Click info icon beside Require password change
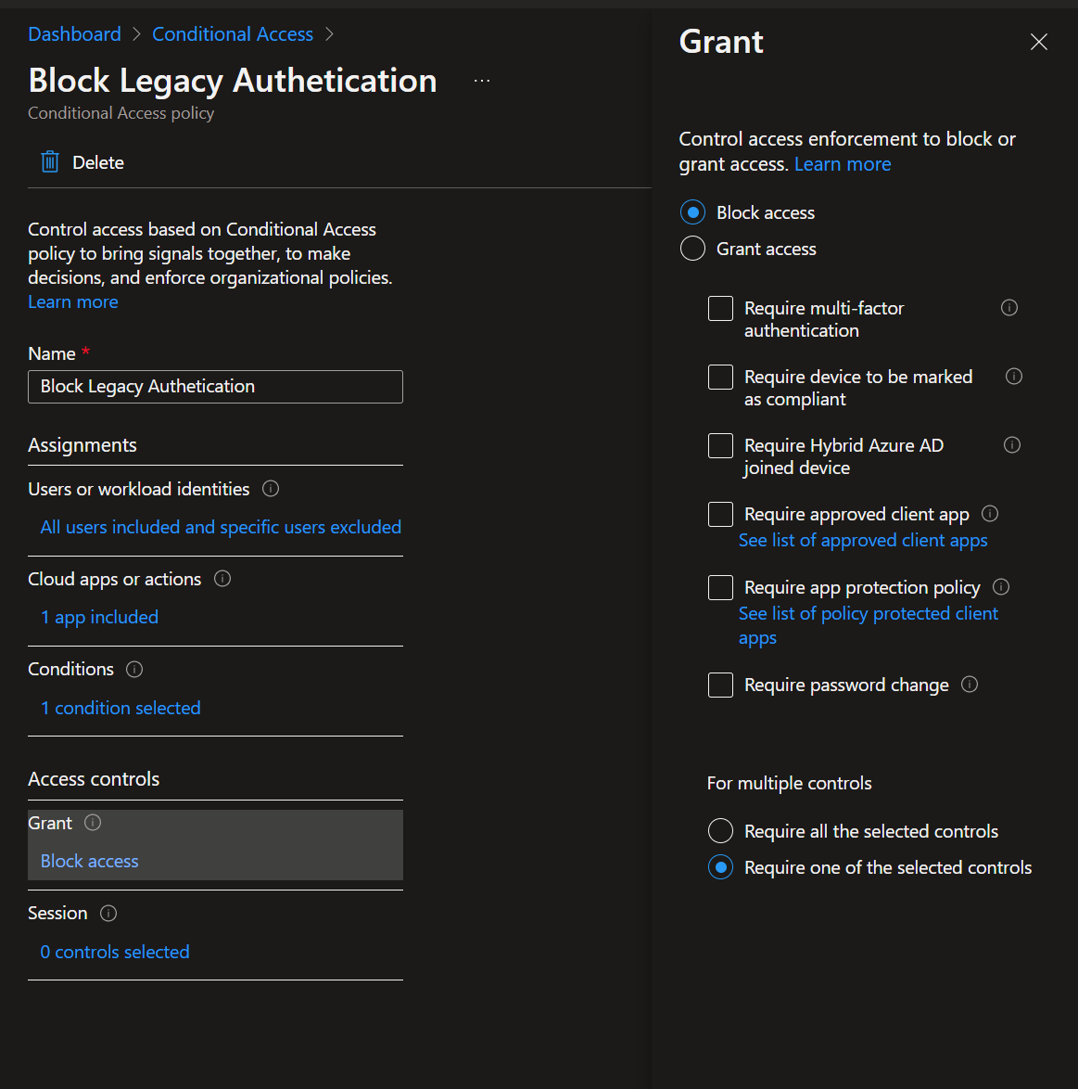Screen dimensions: 1078x1089 [x=970, y=685]
